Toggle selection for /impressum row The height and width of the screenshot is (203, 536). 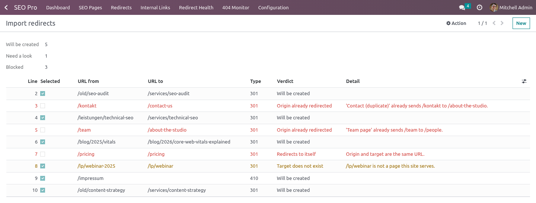coord(43,178)
